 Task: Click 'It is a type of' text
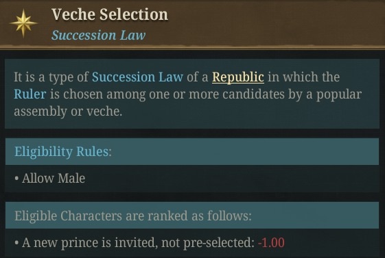click(x=51, y=77)
